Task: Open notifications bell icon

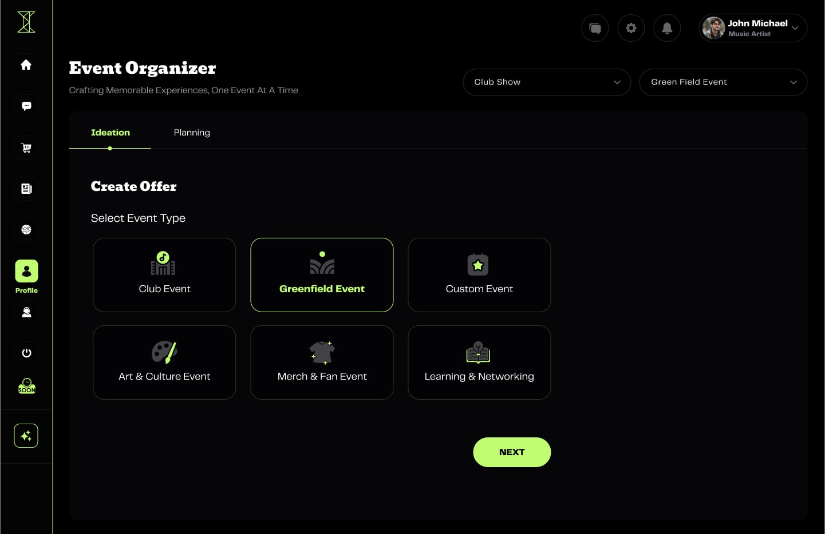Action: pos(667,28)
